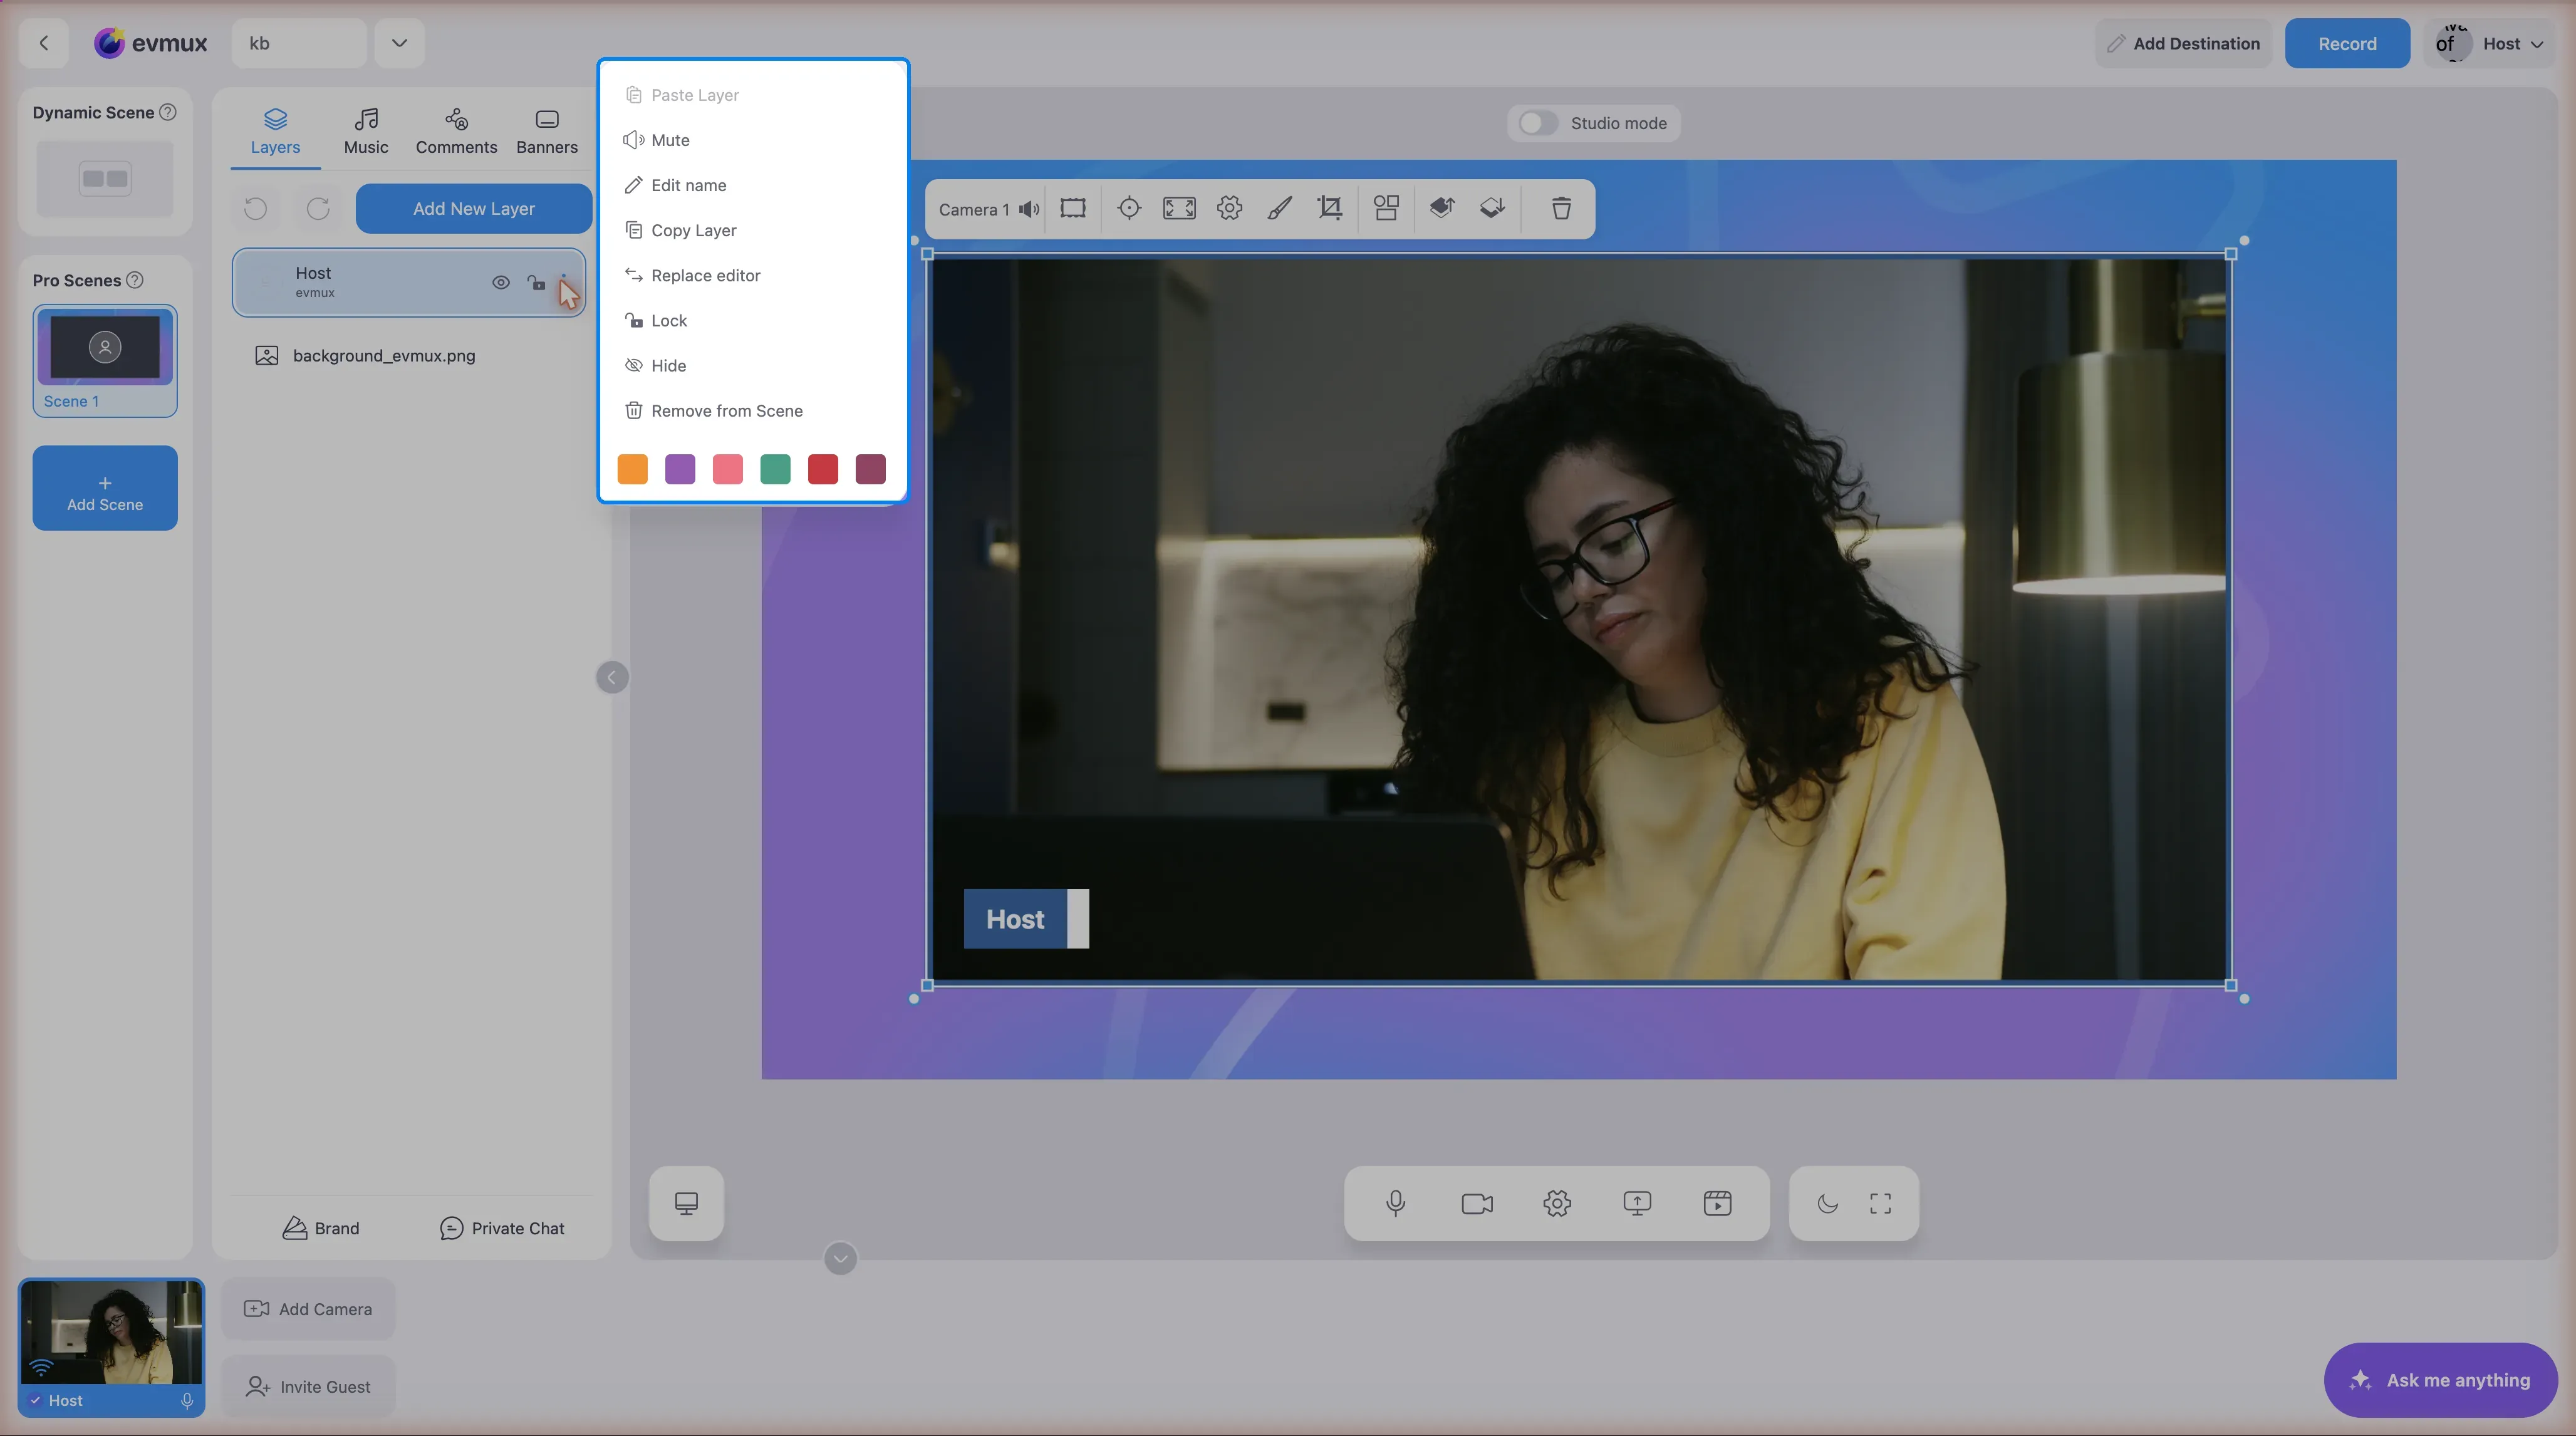The image size is (2576, 1436).
Task: Click Add Destination button
Action: coord(2183,43)
